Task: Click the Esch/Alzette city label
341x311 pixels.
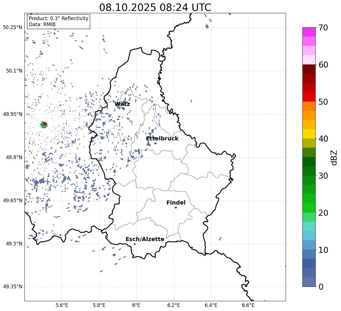Action: point(145,239)
